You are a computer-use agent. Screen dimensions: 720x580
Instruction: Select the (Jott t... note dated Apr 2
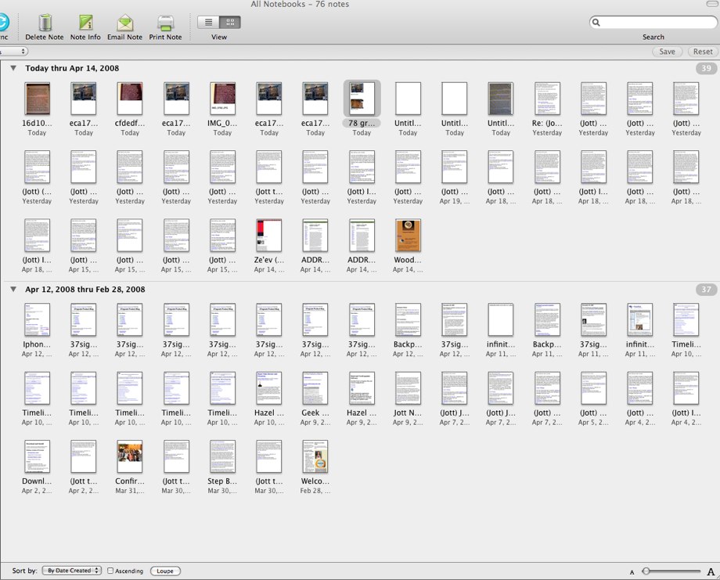tap(84, 456)
